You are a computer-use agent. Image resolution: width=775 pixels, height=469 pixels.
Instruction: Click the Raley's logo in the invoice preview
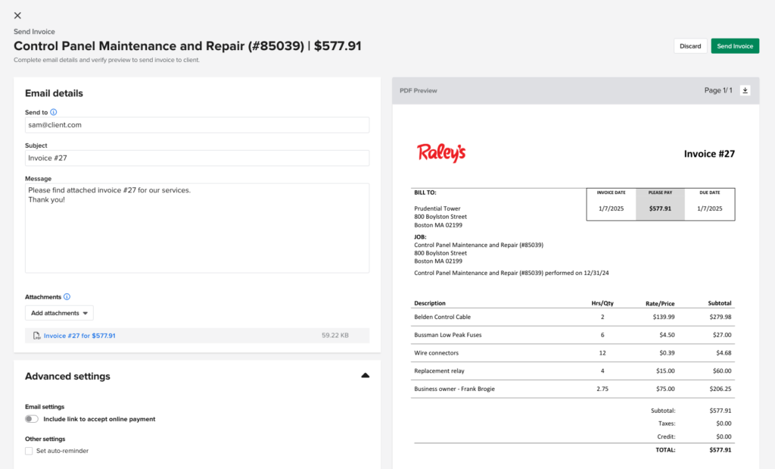coord(441,153)
